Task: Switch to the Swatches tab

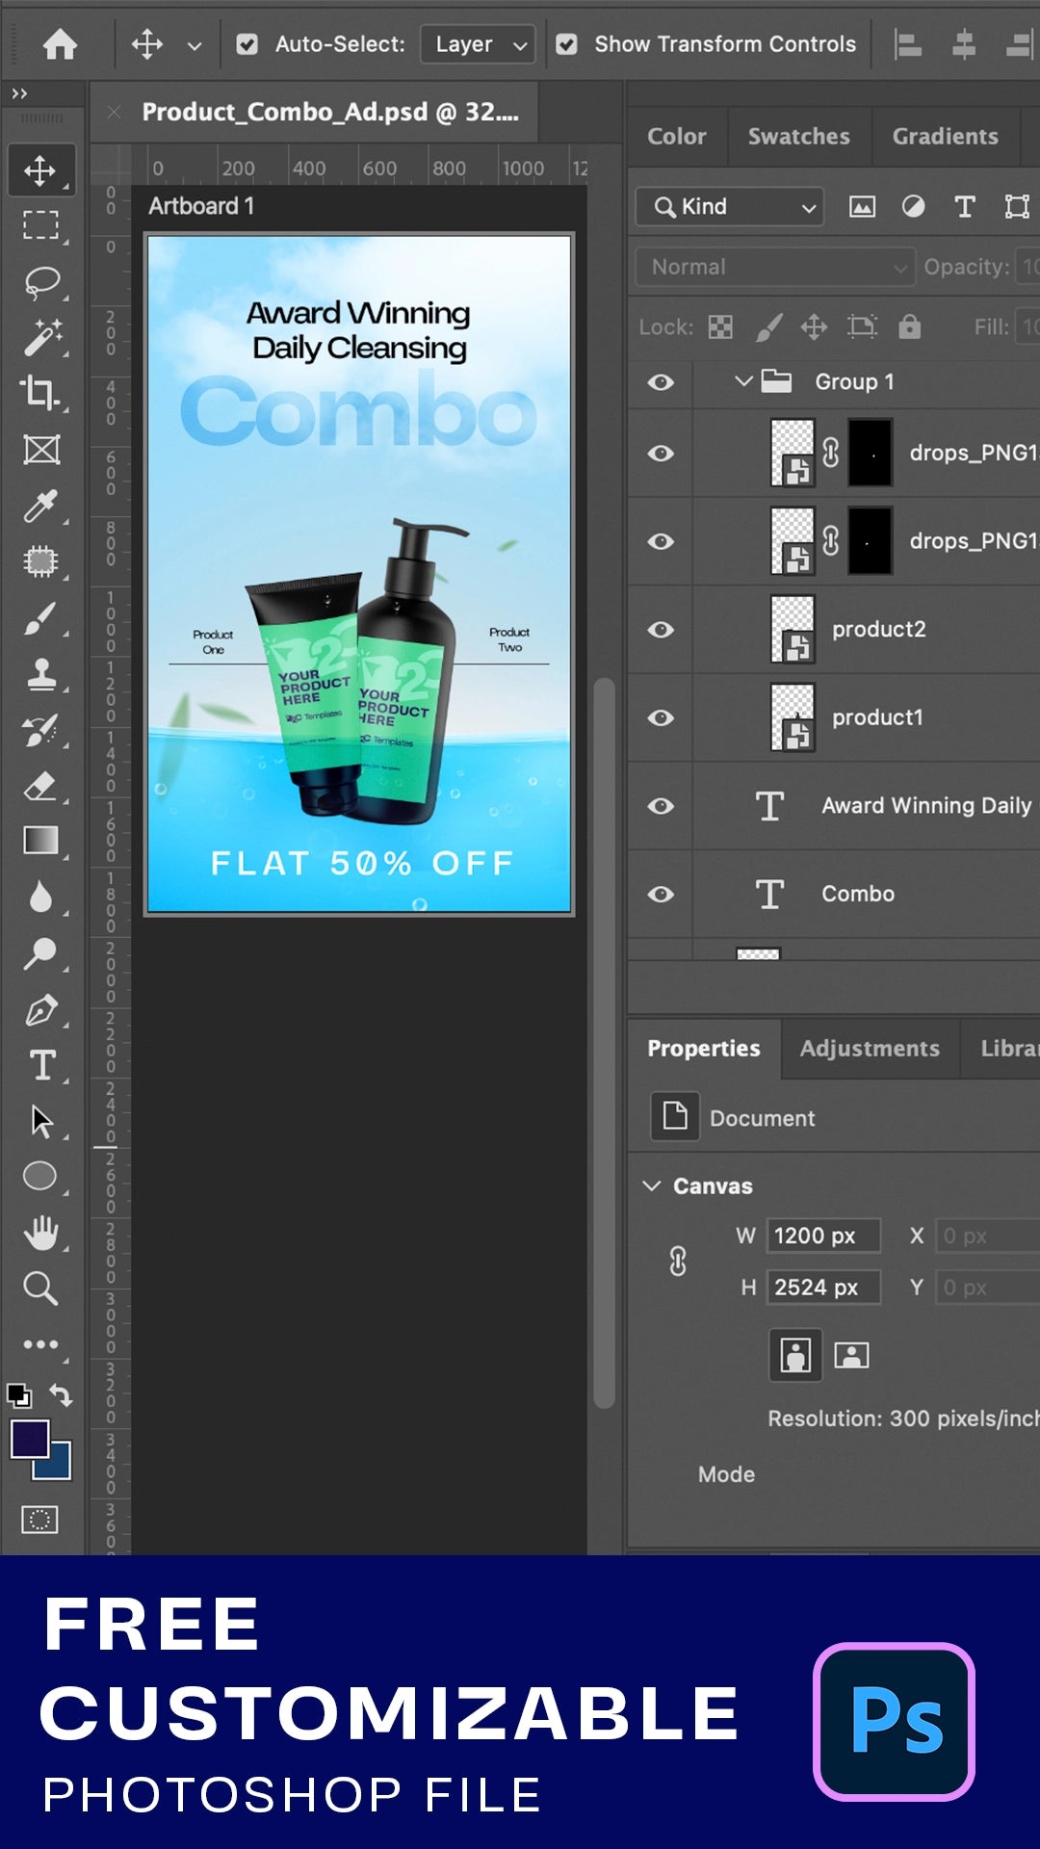Action: [x=798, y=137]
